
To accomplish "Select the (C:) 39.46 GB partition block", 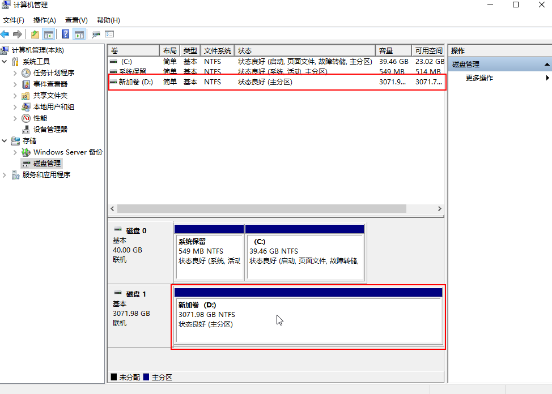I will (x=305, y=252).
